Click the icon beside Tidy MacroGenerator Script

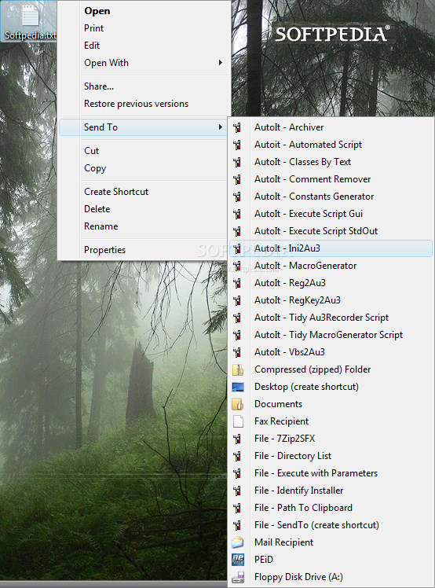tap(237, 335)
